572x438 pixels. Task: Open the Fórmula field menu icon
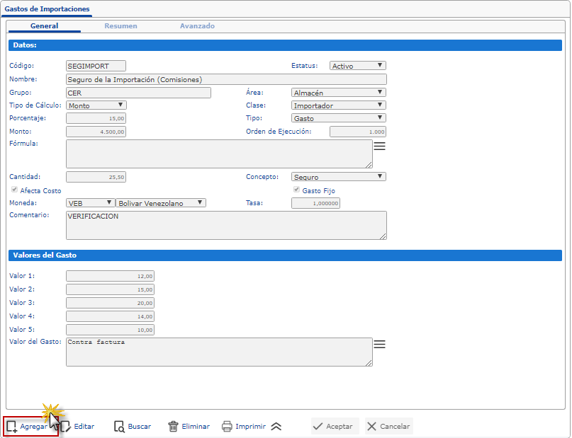point(379,146)
